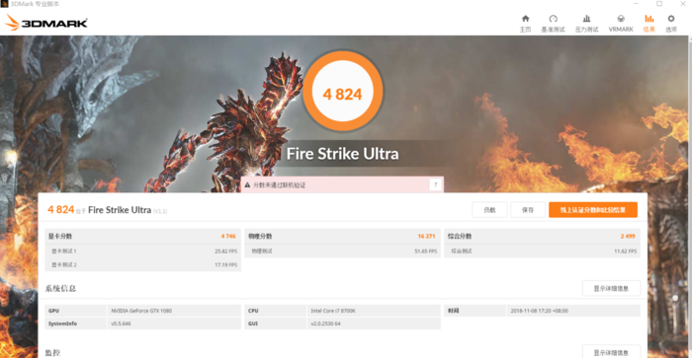The width and height of the screenshot is (692, 358).
Task: Open the VRMARK section
Action: click(x=621, y=24)
